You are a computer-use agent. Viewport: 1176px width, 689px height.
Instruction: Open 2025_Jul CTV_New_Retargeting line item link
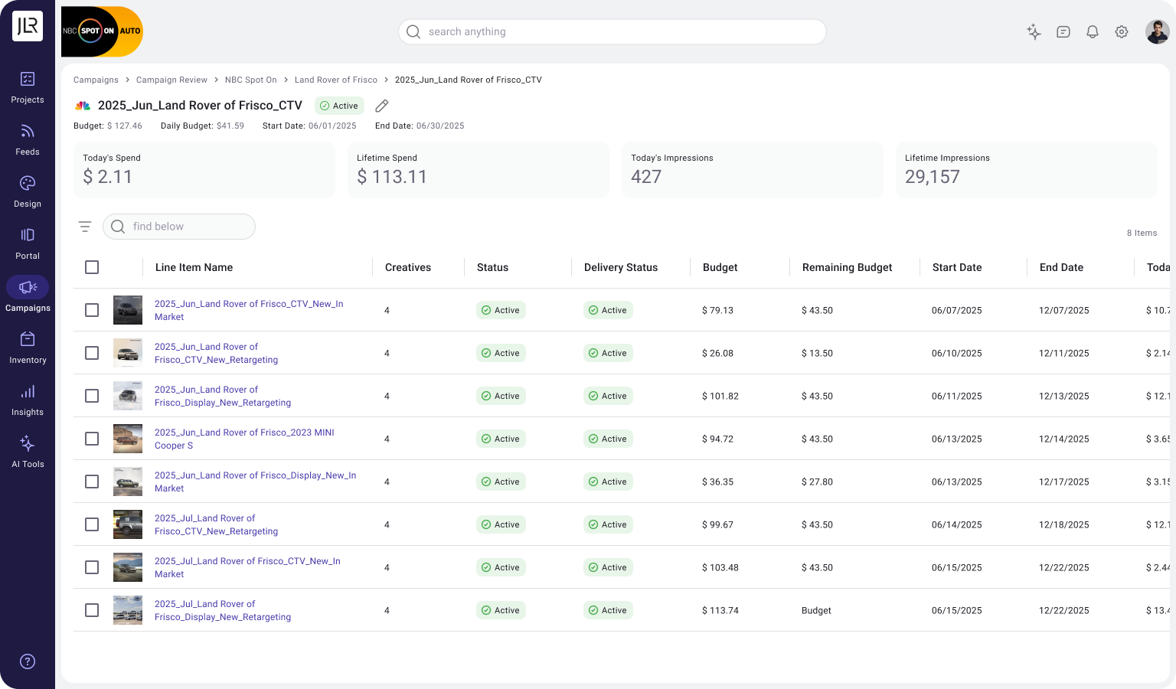216,524
